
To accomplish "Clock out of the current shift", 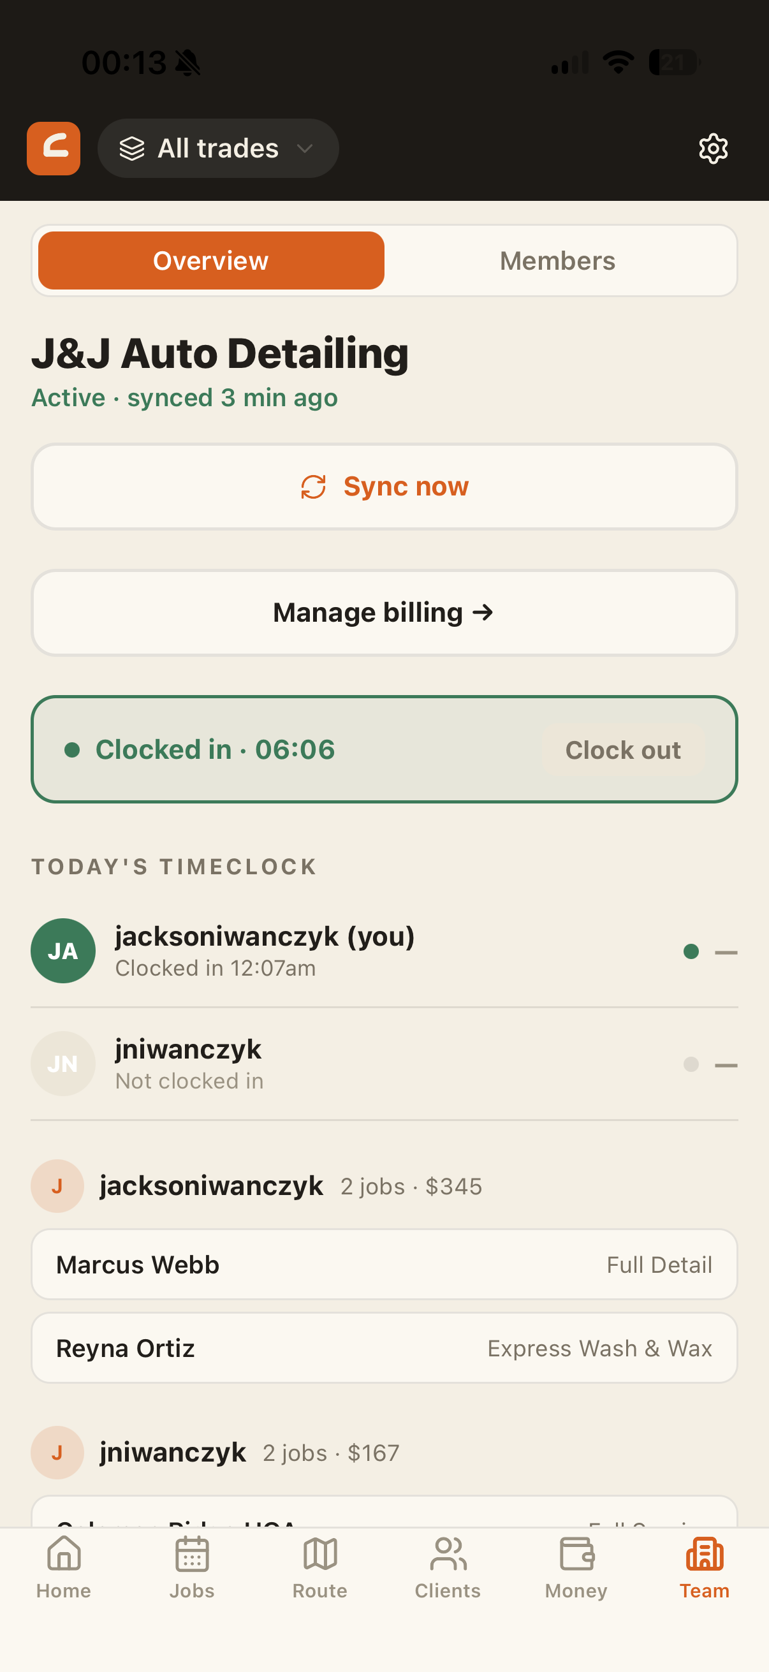I will (623, 750).
